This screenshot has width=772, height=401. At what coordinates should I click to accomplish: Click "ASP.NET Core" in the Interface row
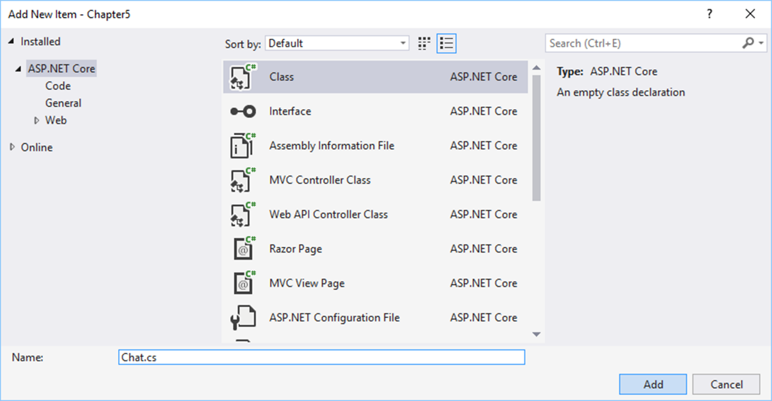click(483, 111)
